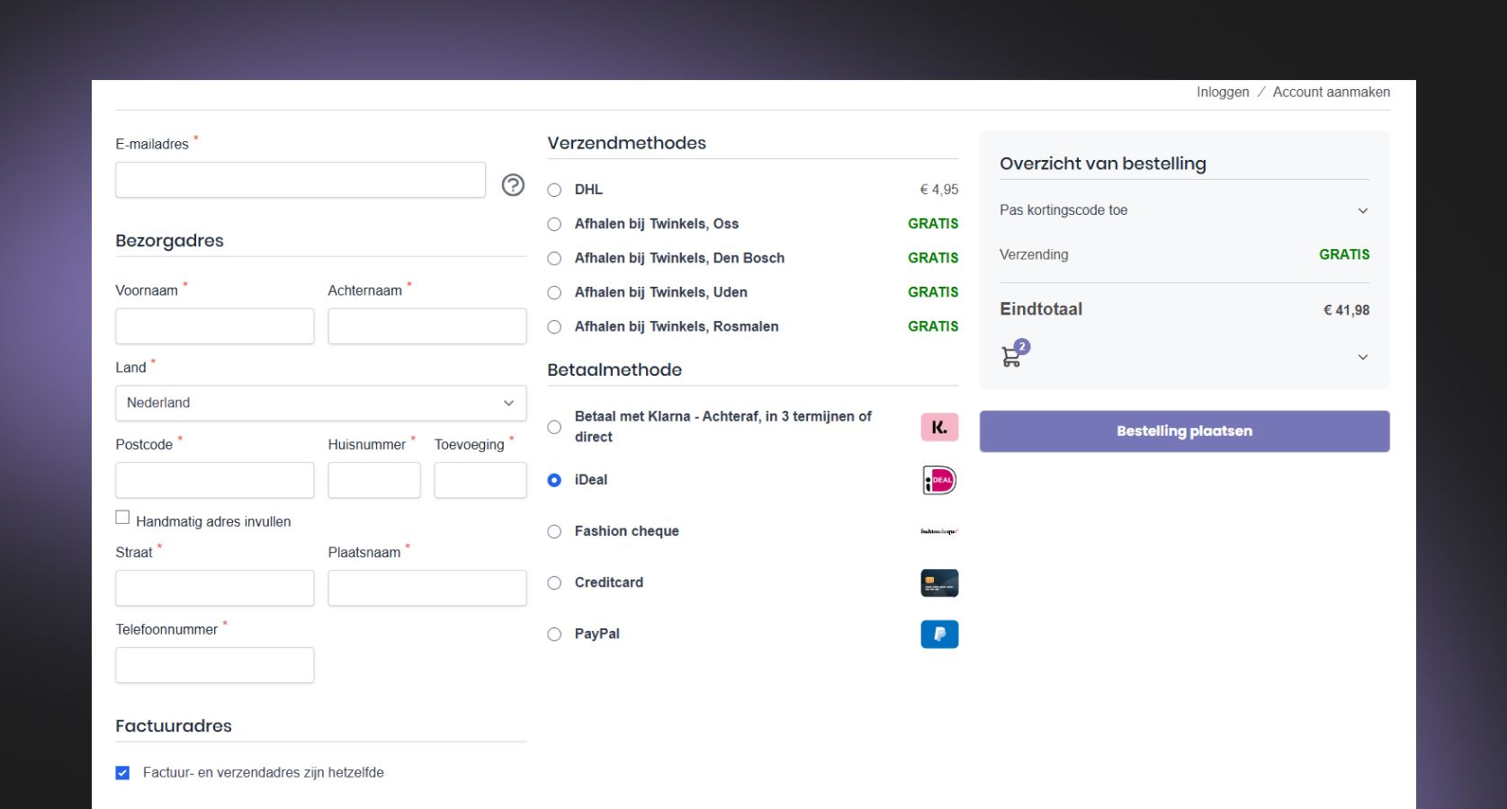Focus the Telefoonnummer input field
1507x809 pixels.
[215, 665]
